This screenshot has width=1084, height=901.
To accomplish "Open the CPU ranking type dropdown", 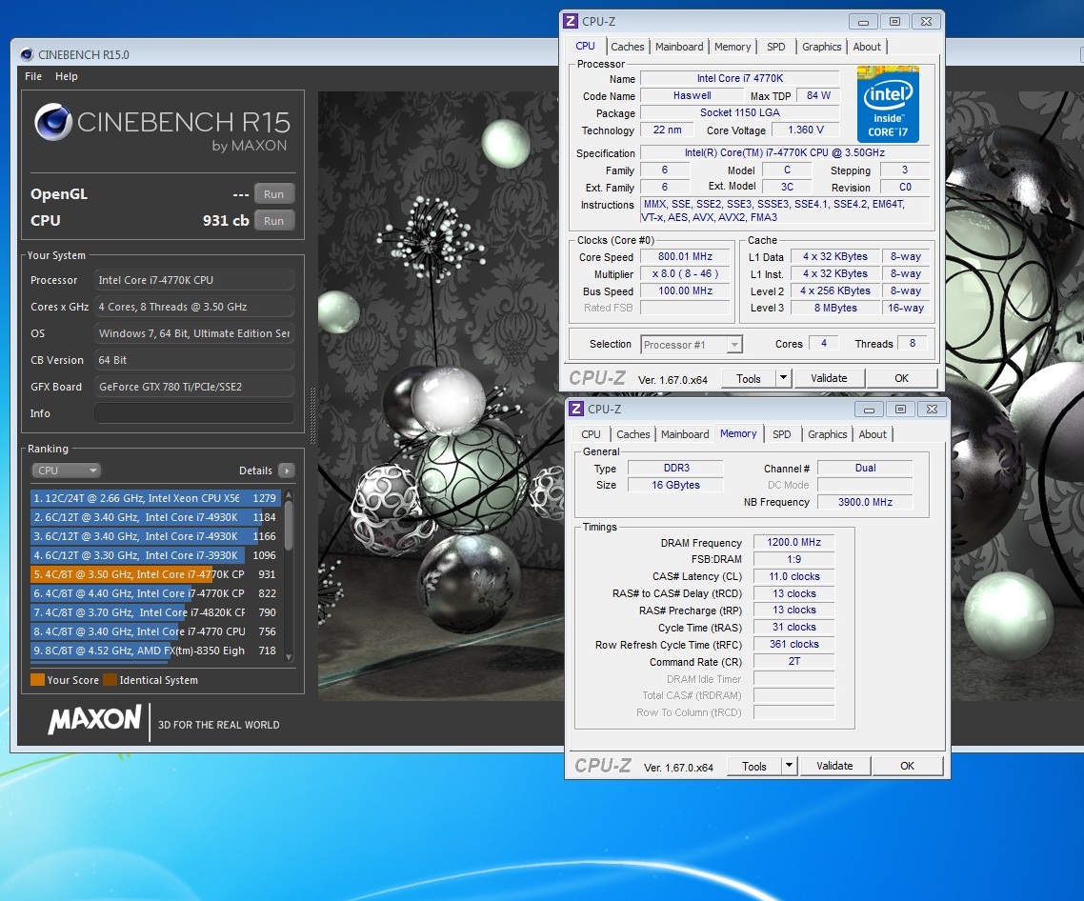I will [x=66, y=471].
